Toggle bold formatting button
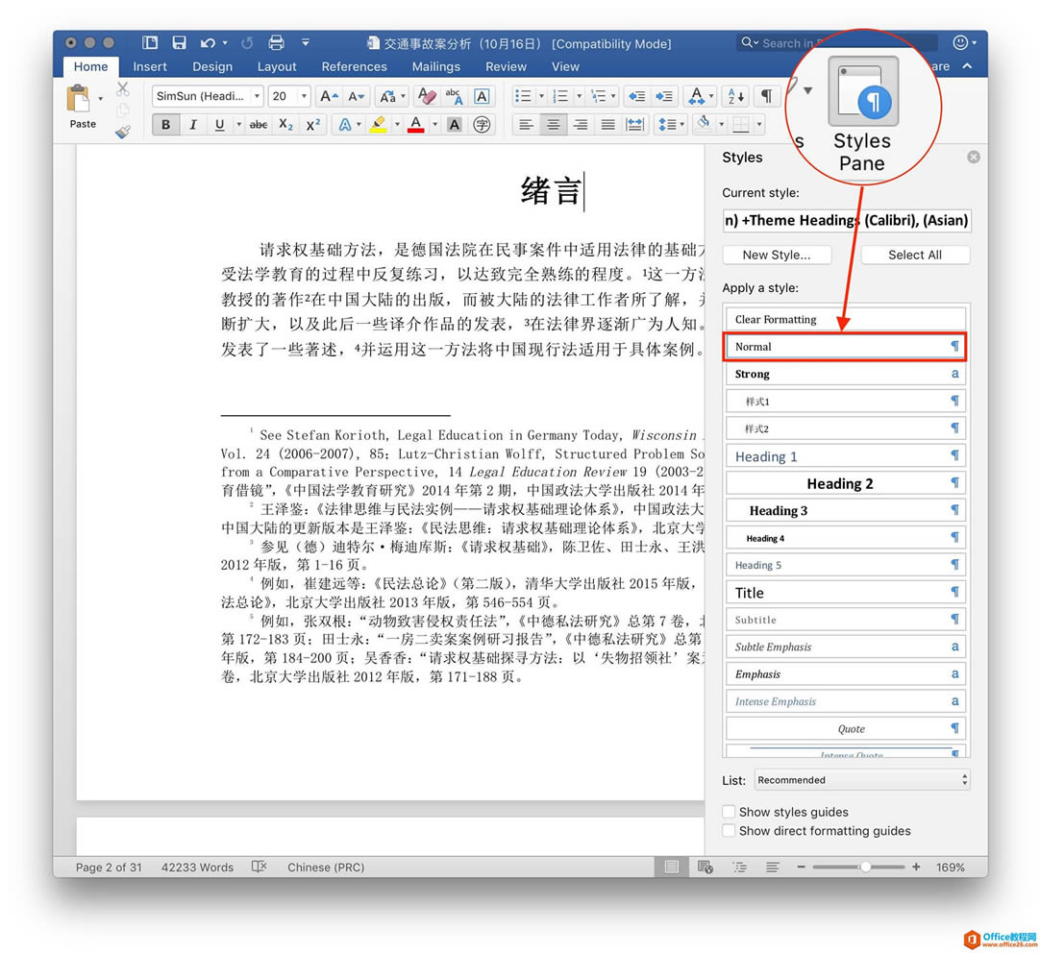This screenshot has height=953, width=1040. tap(166, 125)
